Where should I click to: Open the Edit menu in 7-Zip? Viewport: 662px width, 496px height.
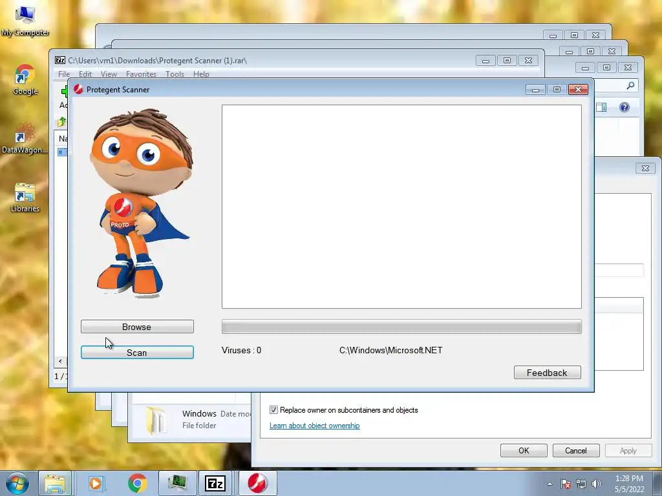pos(85,74)
